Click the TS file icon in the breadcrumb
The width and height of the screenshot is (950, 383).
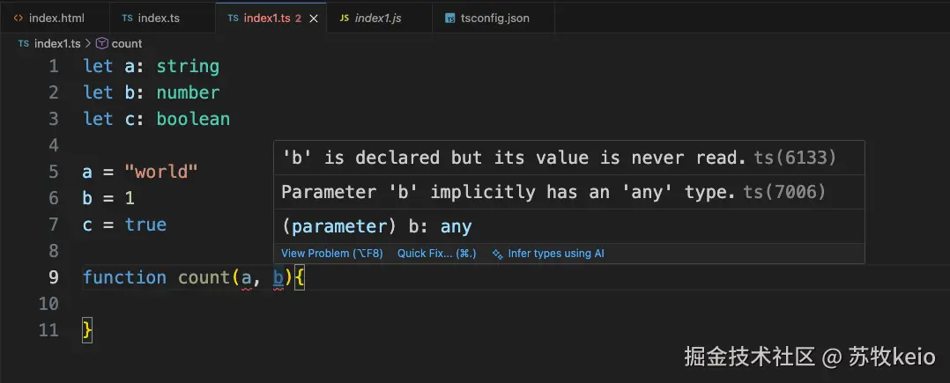pos(23,43)
